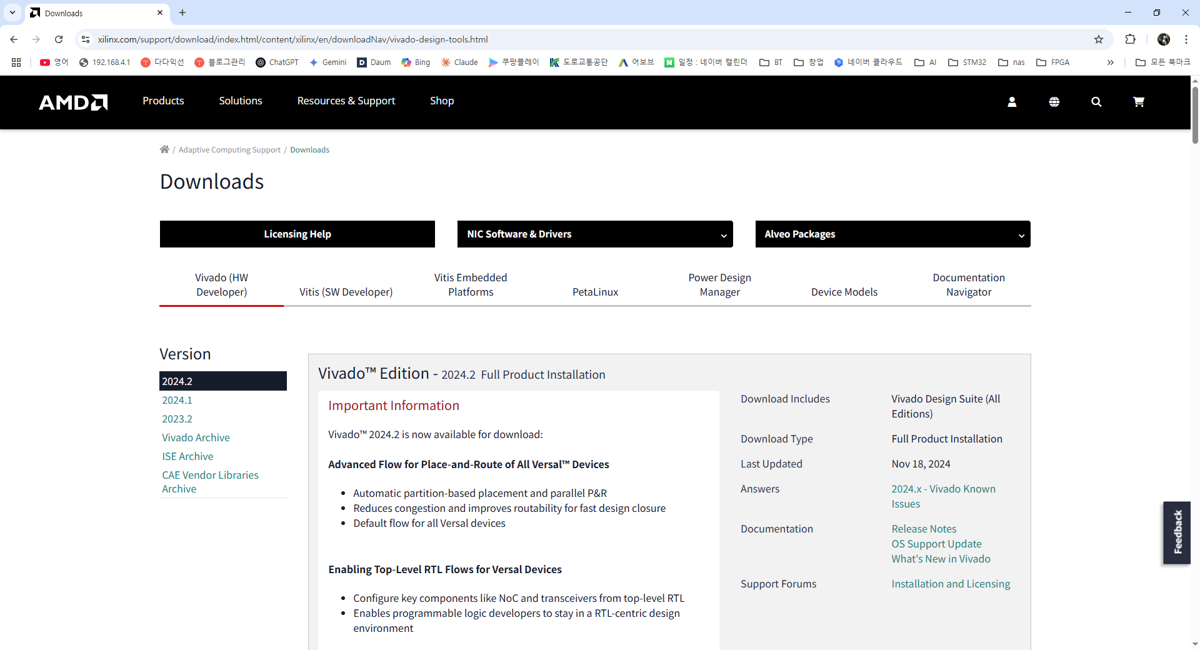1200x650 pixels.
Task: Open the Daum bookmark
Action: coord(374,62)
